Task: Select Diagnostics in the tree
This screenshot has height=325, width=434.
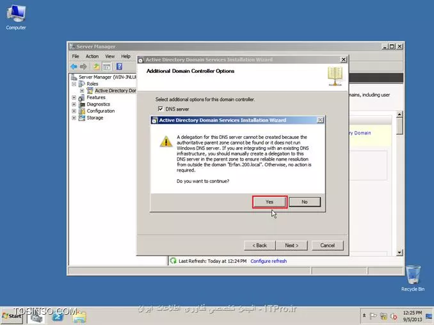Action: pos(99,104)
